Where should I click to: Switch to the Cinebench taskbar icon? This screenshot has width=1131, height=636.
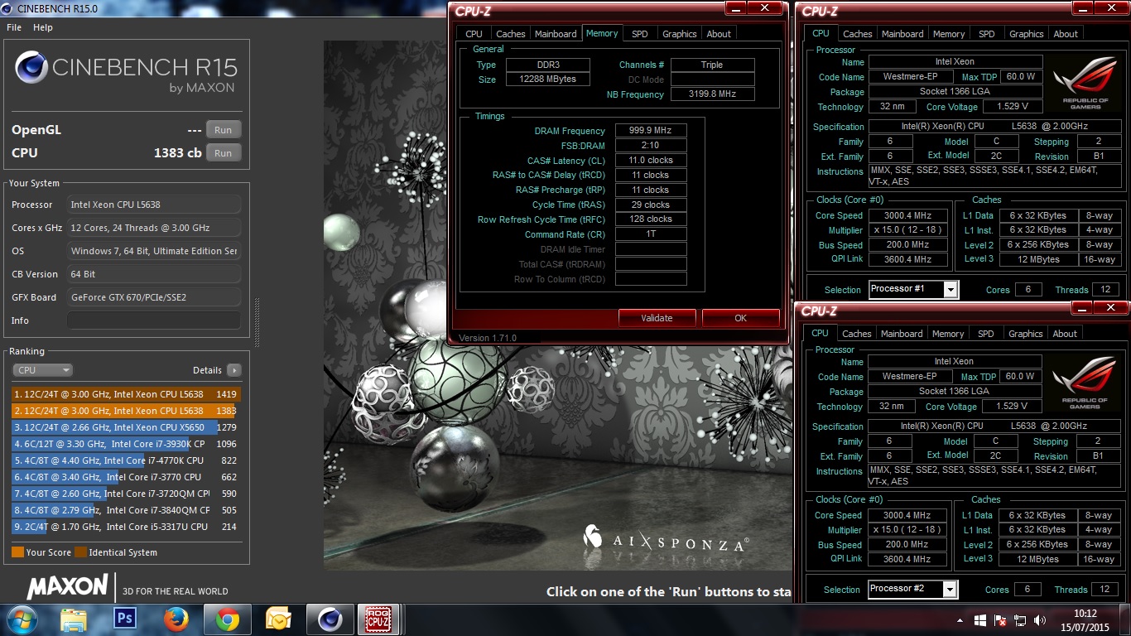pyautogui.click(x=330, y=619)
